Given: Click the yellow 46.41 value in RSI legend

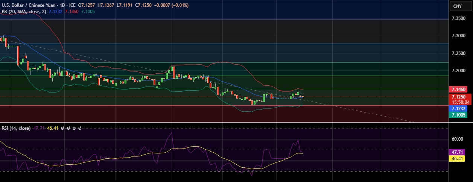Looking at the screenshot, I should (x=53, y=128).
